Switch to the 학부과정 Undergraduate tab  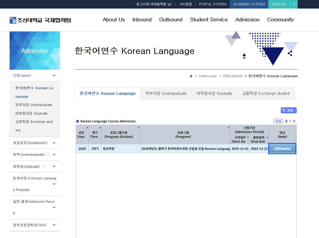coord(166,93)
